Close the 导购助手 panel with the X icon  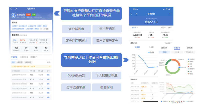[16, 9]
